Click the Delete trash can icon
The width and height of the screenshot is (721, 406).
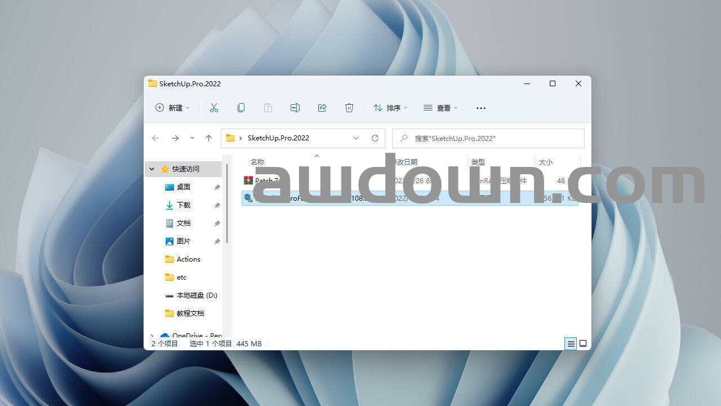tap(349, 108)
